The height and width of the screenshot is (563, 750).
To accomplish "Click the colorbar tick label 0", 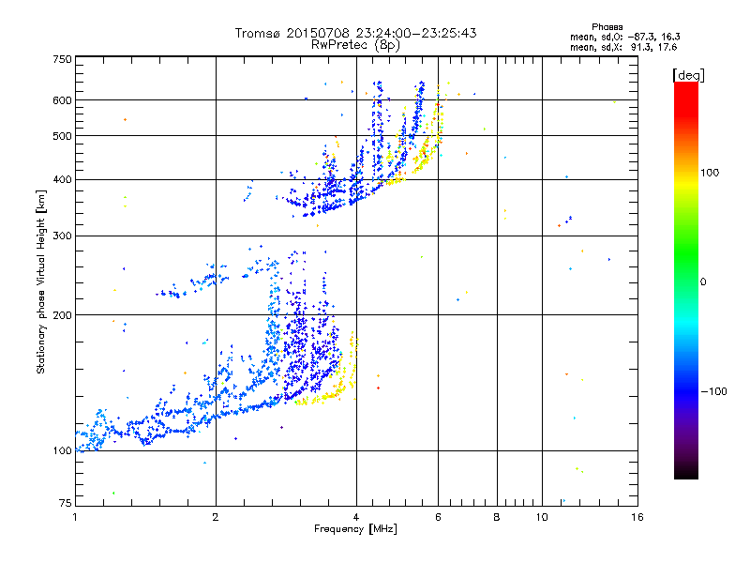I will 705,281.
